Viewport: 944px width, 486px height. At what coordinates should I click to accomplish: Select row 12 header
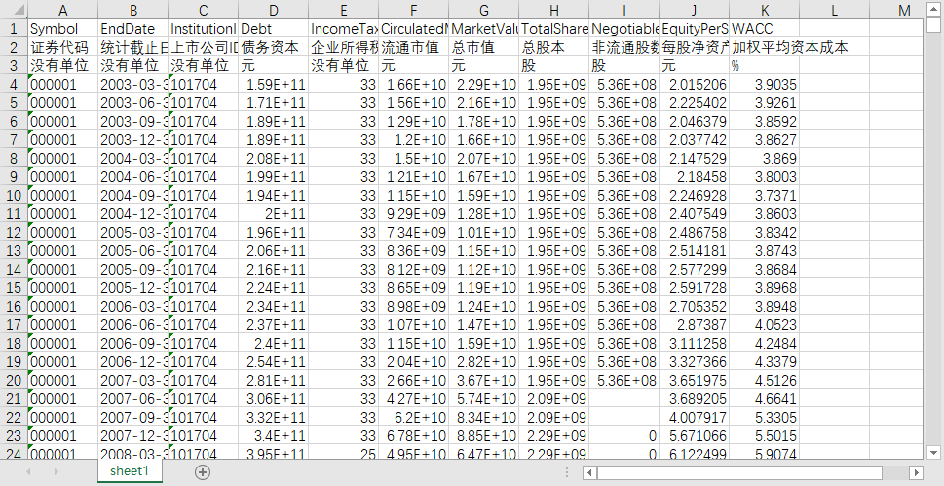coord(14,232)
